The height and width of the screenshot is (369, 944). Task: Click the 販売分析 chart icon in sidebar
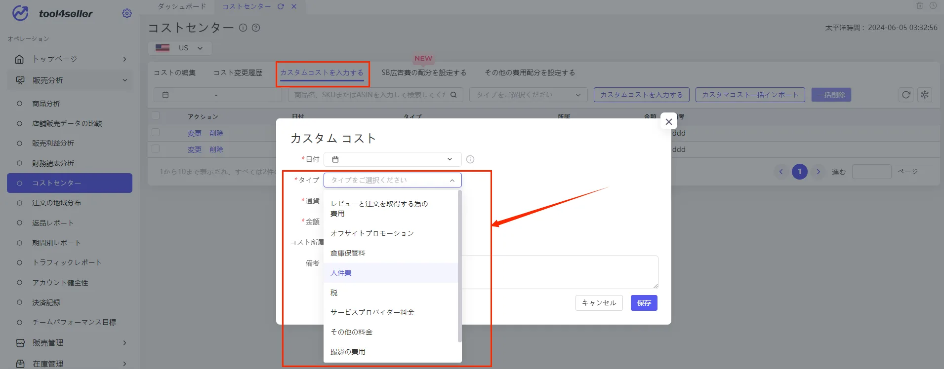click(20, 80)
